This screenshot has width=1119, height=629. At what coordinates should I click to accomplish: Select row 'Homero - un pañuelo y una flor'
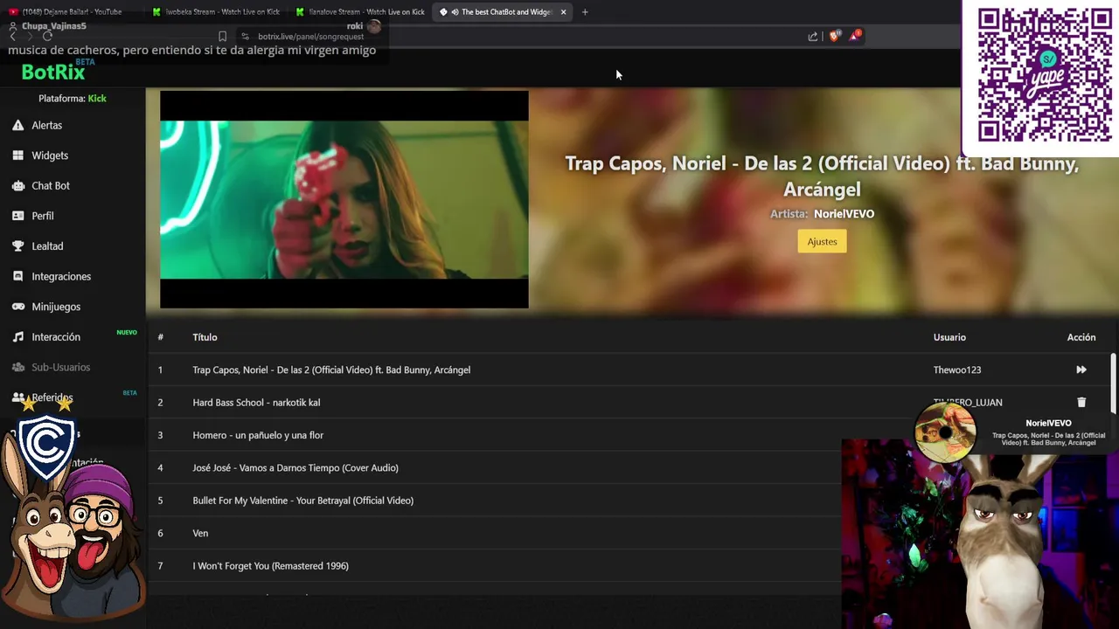point(629,435)
